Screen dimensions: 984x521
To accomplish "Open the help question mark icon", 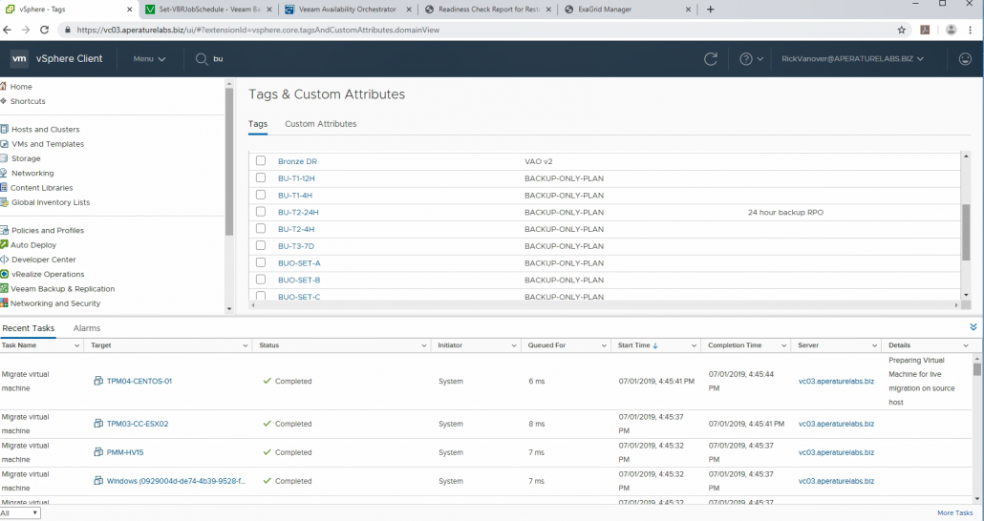I will pos(746,59).
